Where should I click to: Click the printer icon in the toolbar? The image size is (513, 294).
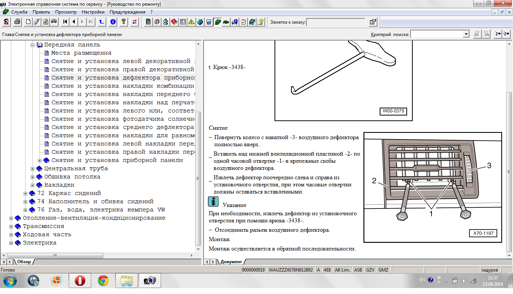pos(17,22)
